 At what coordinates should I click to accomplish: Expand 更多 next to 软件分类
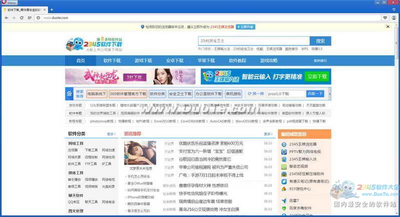point(111,134)
